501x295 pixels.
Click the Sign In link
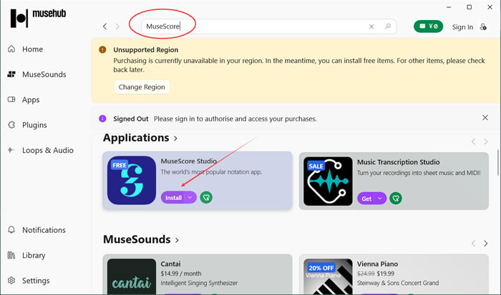(462, 27)
